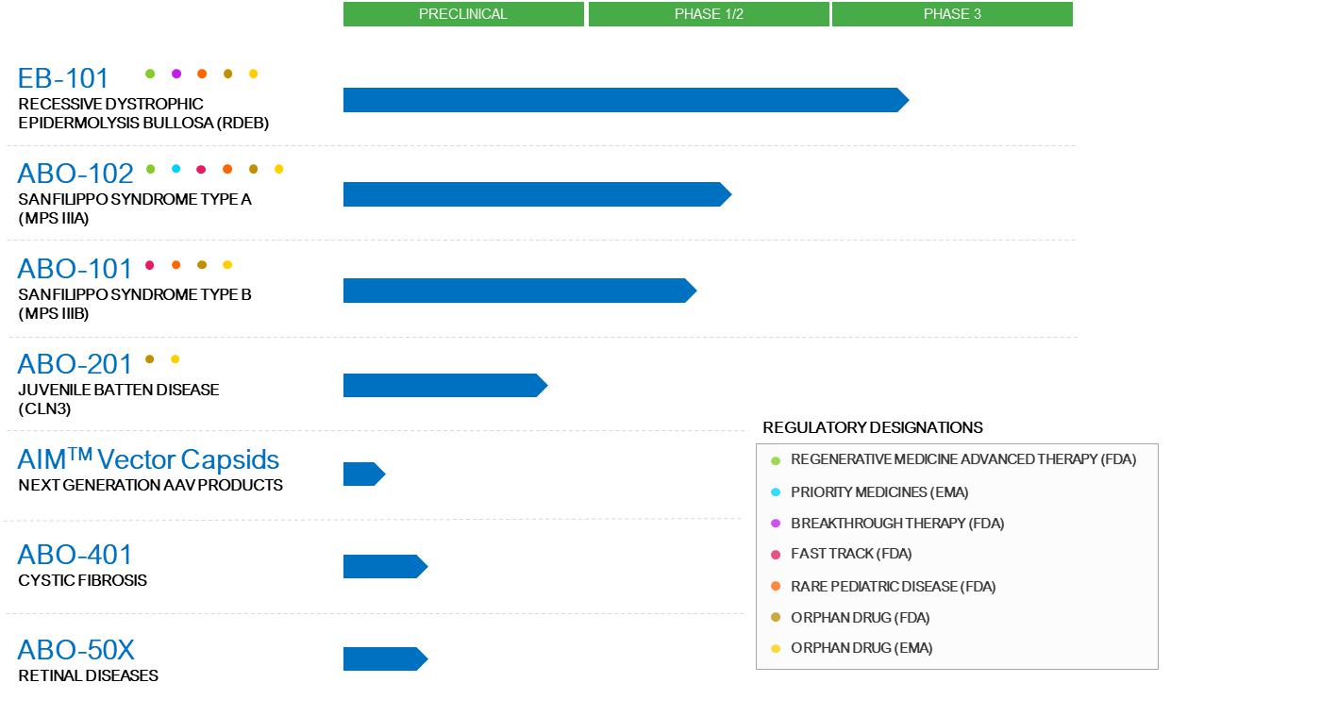Image resolution: width=1321 pixels, height=716 pixels.
Task: Open the PRECLINICAL column header
Action: tap(463, 14)
